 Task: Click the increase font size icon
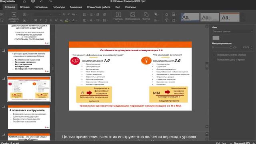64,14
